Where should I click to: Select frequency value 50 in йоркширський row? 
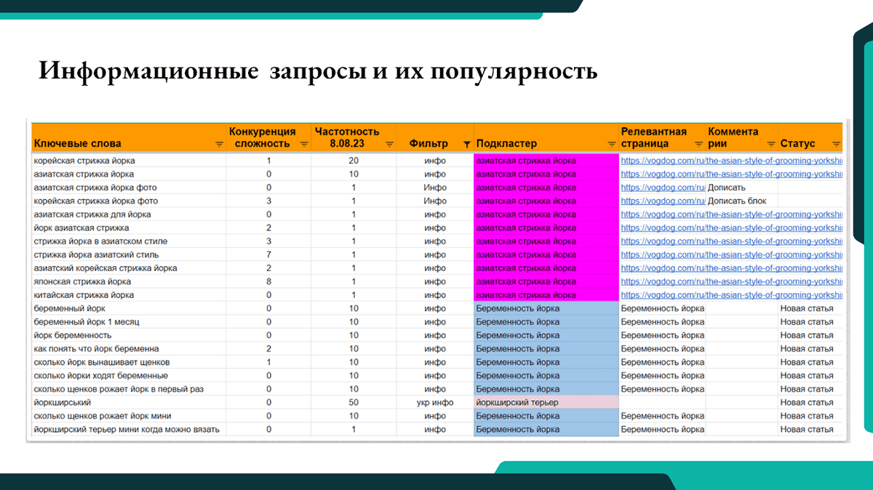[x=354, y=402]
